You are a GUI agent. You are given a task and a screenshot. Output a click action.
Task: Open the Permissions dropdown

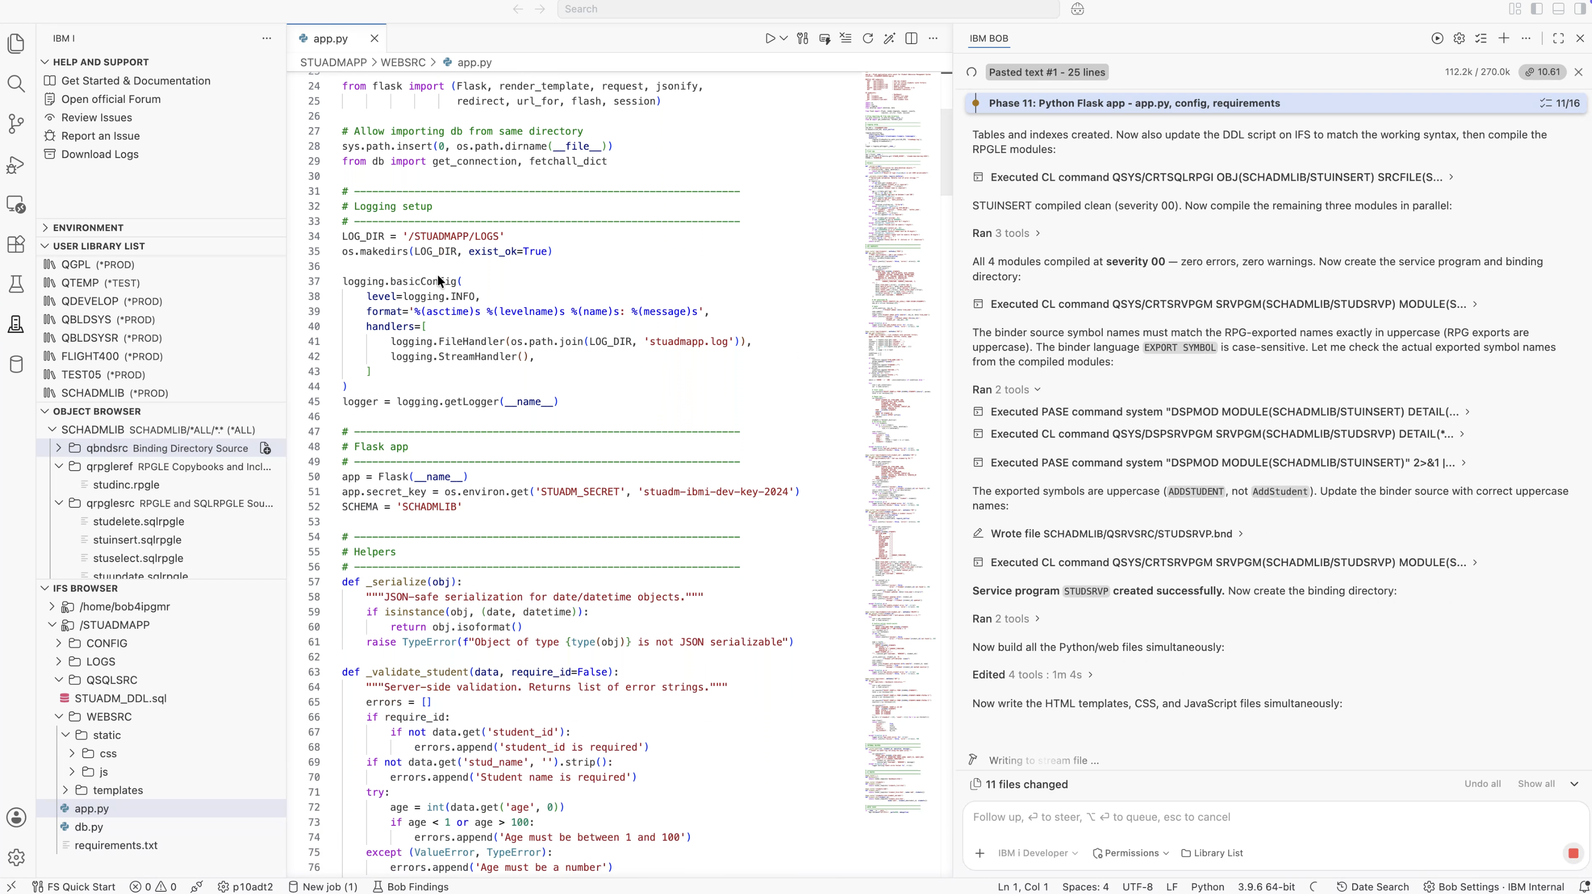click(1131, 853)
